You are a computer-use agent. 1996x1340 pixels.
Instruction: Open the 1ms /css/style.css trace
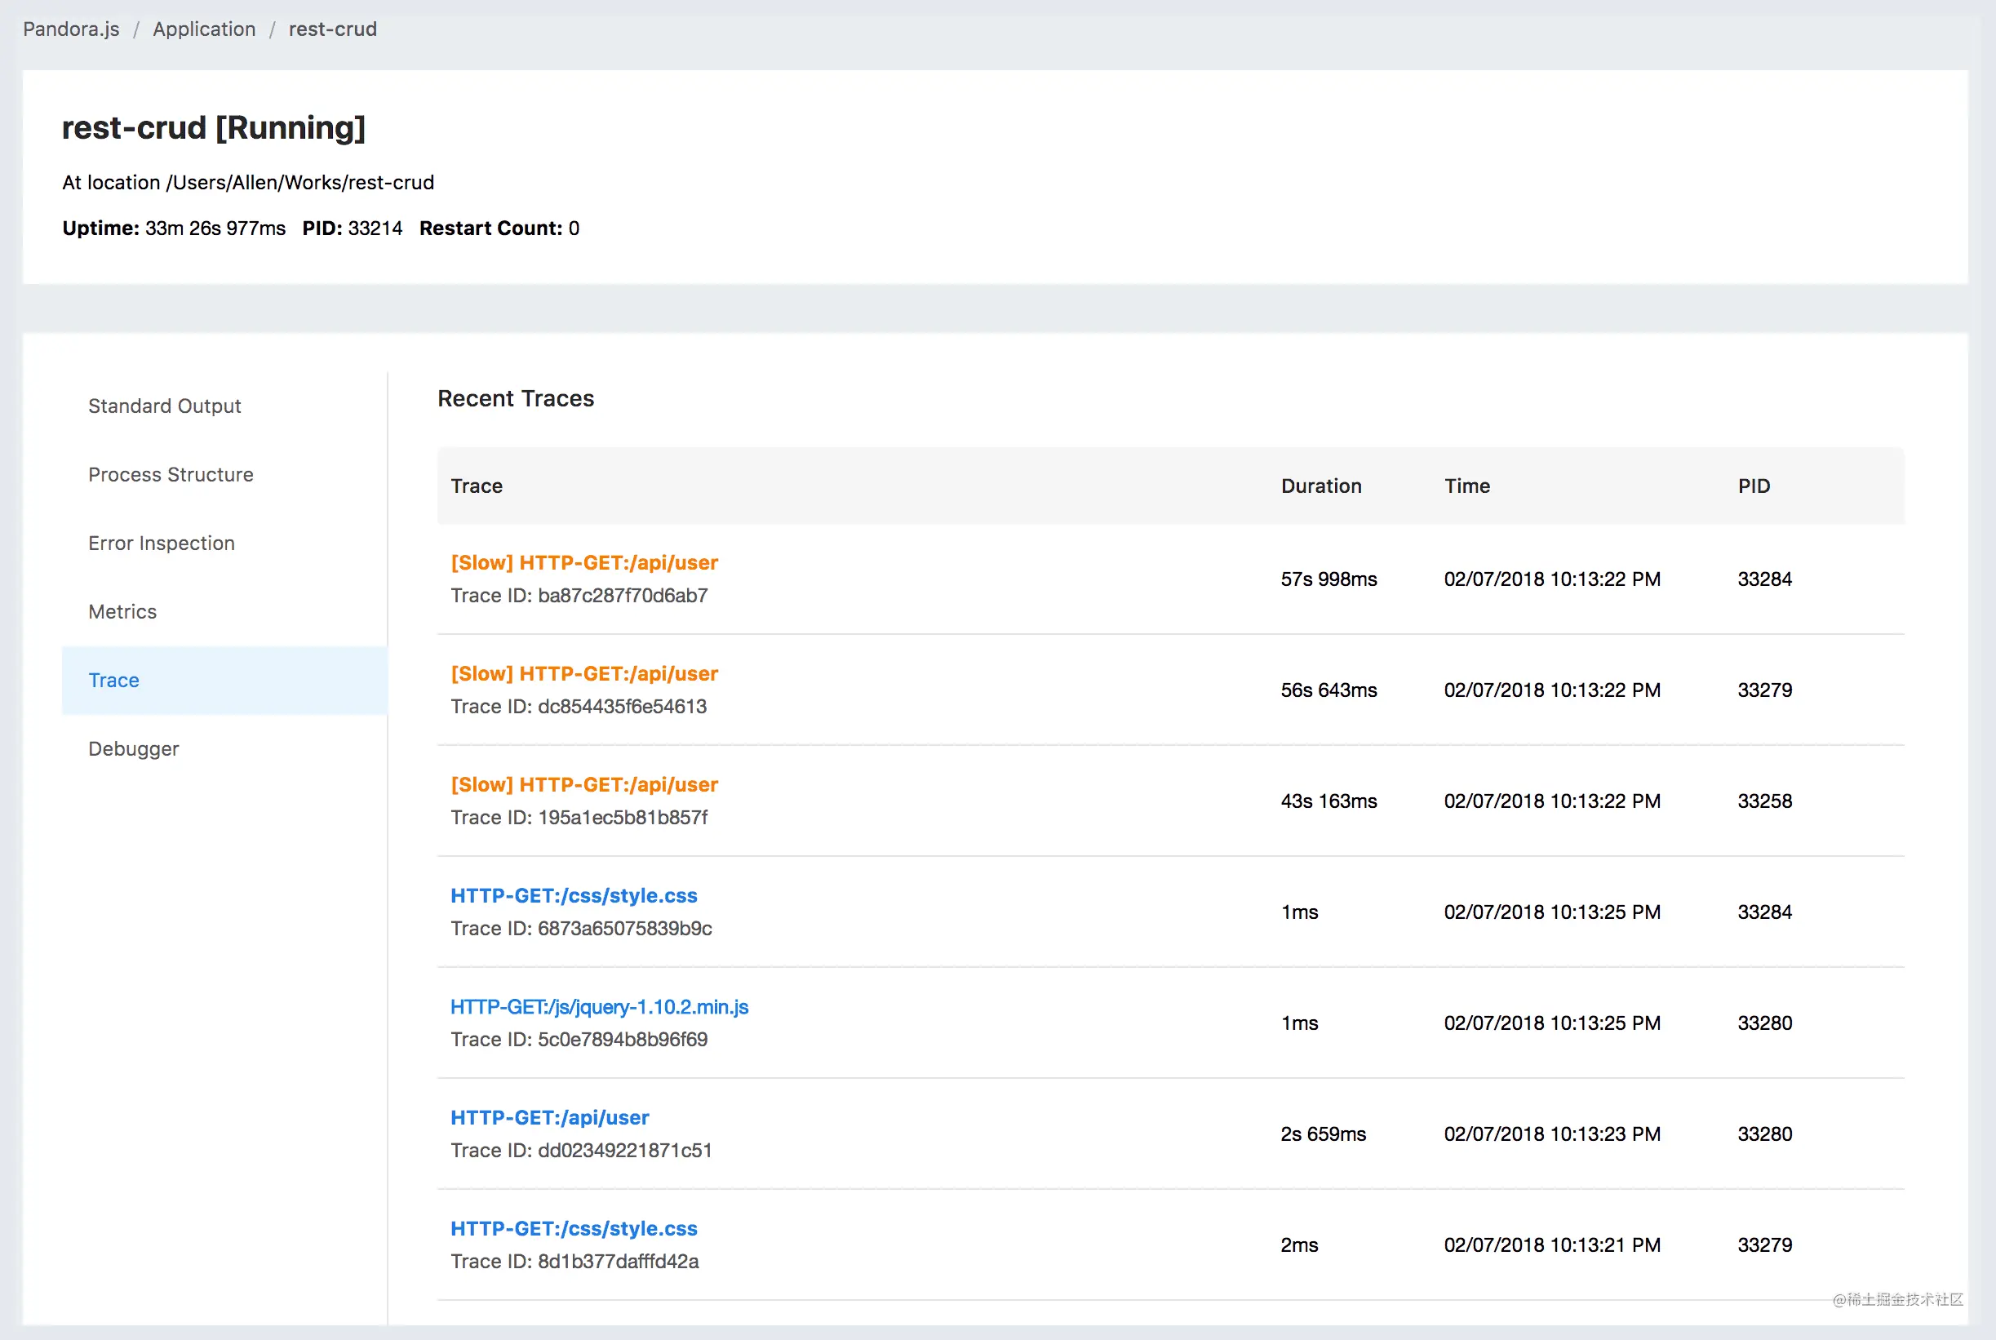[574, 895]
